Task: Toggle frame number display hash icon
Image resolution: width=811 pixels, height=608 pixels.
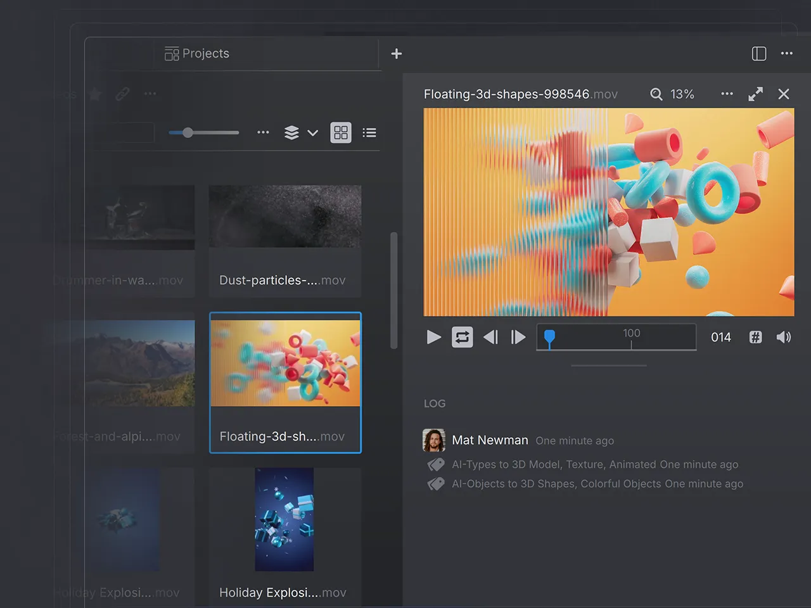Action: click(x=755, y=337)
